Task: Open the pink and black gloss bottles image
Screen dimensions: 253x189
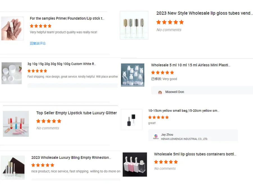Action: click(135, 164)
